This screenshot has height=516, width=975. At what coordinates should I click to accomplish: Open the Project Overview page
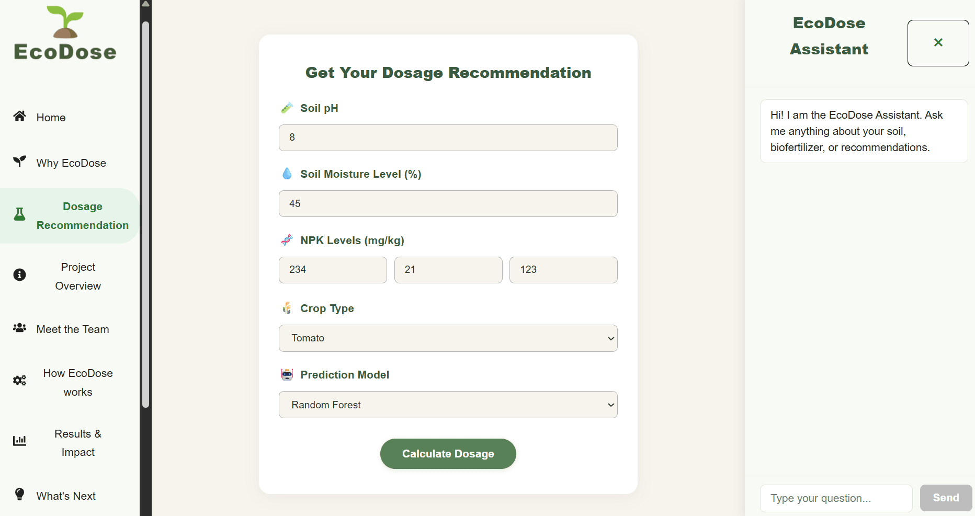[x=77, y=276]
